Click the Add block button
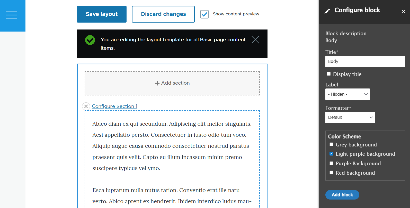The image size is (410, 208). (342, 195)
